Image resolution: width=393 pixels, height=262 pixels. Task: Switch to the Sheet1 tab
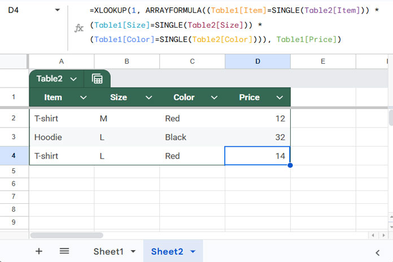coord(108,251)
